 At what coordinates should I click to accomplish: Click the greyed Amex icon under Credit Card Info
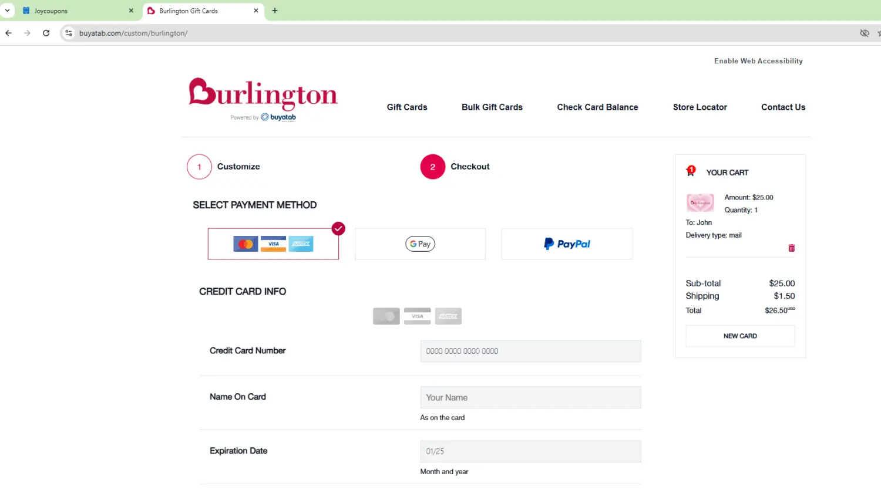[448, 316]
